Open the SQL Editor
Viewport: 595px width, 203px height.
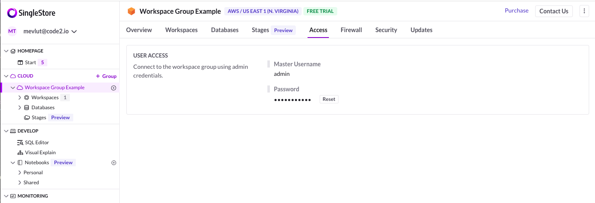coord(33,143)
